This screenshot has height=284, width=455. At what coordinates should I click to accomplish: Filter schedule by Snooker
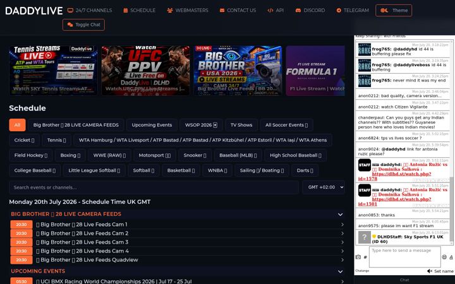point(195,155)
